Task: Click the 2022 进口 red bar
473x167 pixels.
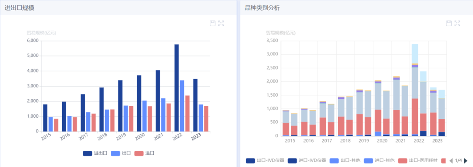Action: [187, 113]
